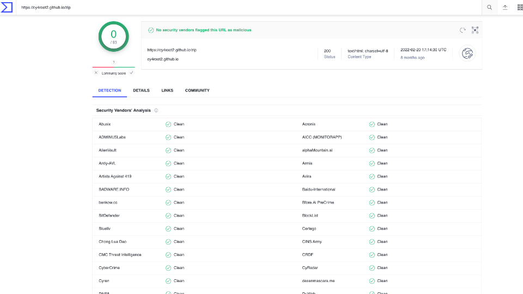
Task: Click the '8 months ago' text
Action: (412, 58)
